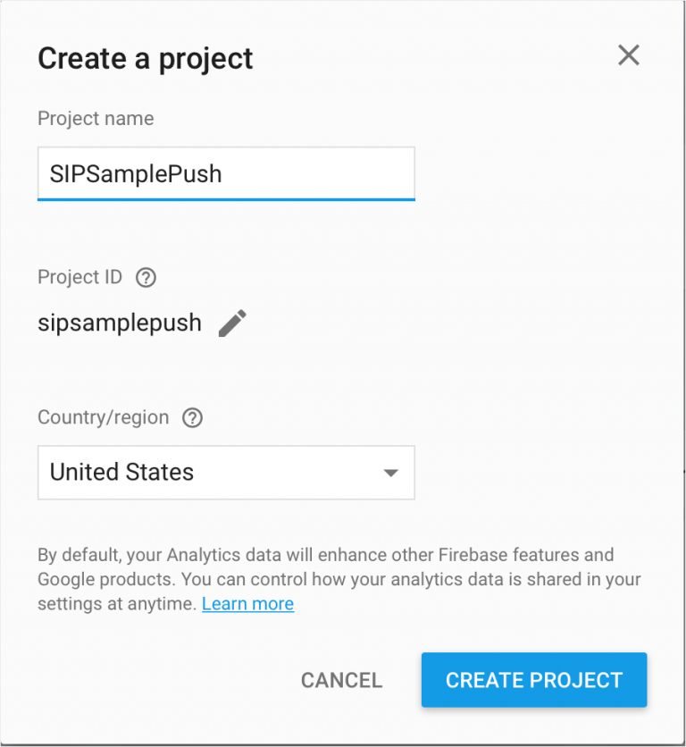686x747 pixels.
Task: Click the sipsamplepush project ID text
Action: pyautogui.click(x=119, y=323)
